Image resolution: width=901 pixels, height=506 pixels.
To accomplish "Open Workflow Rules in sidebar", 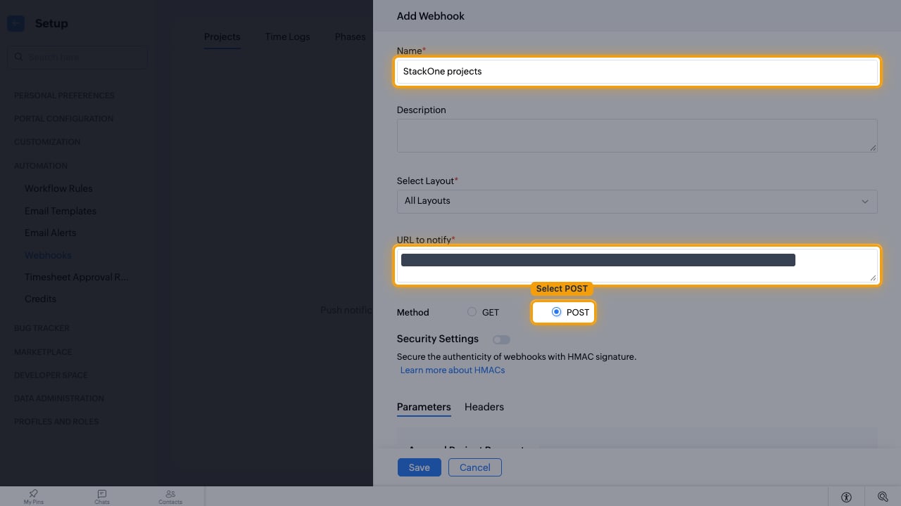I will [x=58, y=188].
